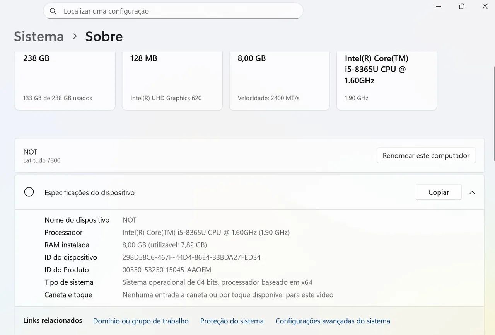Image resolution: width=495 pixels, height=335 pixels.
Task: Focus the Localizar uma configuração search box
Action: pos(173,11)
